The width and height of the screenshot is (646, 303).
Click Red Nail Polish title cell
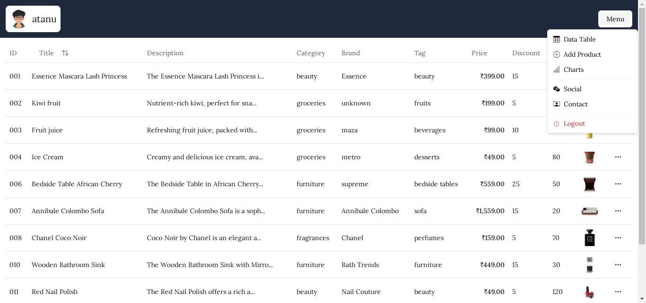pyautogui.click(x=54, y=292)
